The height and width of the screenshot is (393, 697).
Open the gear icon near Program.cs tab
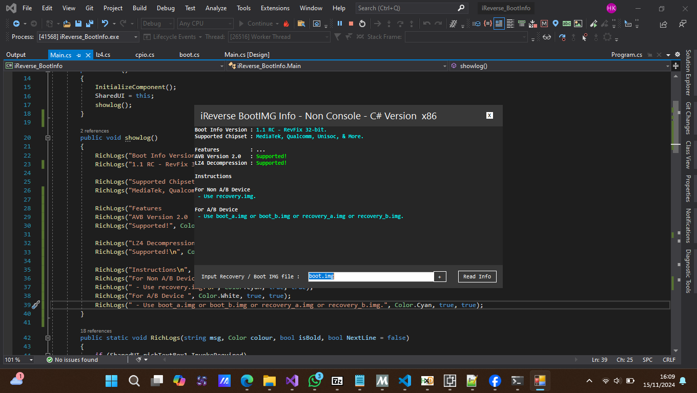tap(677, 55)
